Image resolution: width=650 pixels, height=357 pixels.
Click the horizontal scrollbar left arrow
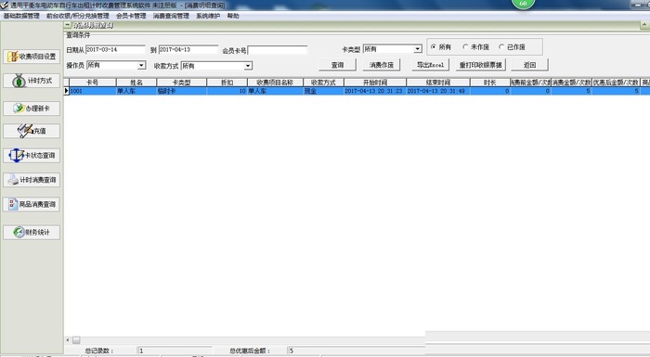coord(68,340)
